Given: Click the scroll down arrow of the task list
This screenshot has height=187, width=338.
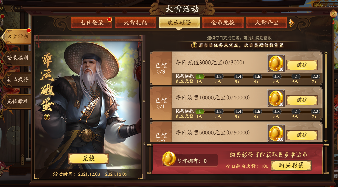Looking at the screenshot, I should 326,141.
